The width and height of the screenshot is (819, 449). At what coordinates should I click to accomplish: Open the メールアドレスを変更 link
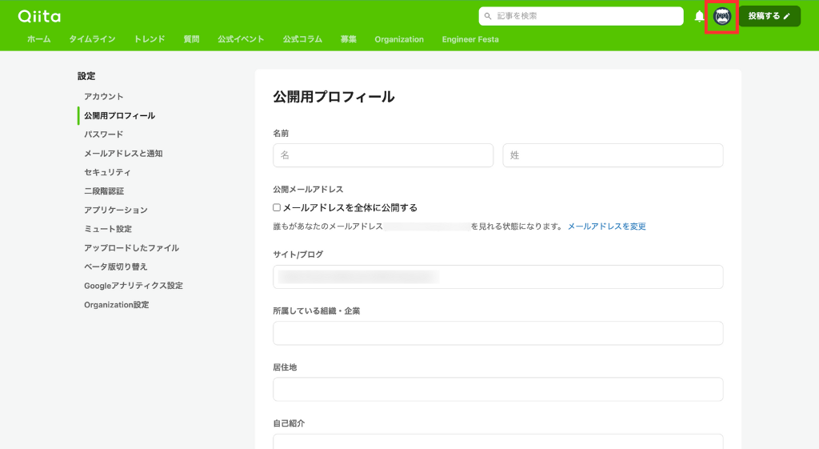606,227
